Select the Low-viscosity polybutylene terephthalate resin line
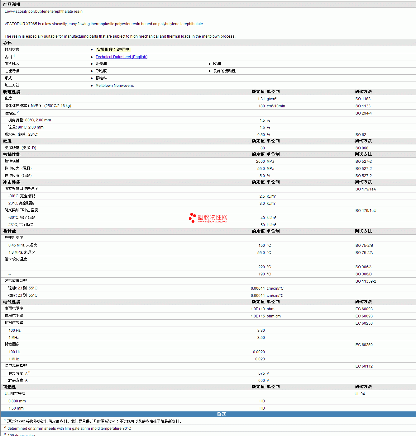The width and height of the screenshot is (416, 436). pos(44,12)
